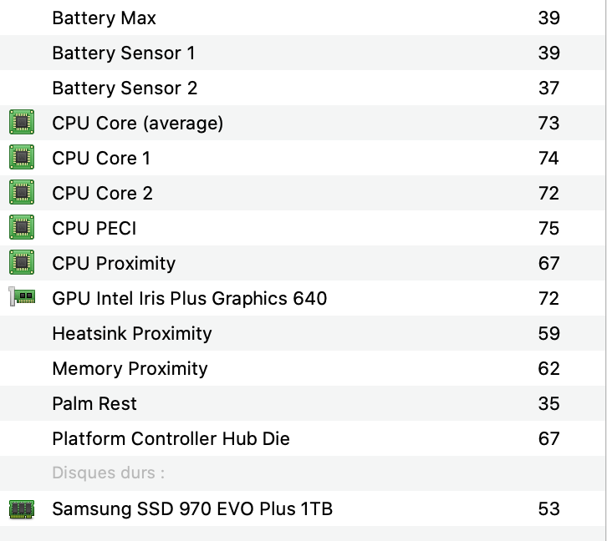Screen dimensions: 607x541
Task: Click the GPU Intel Iris graphics card icon
Action: (22, 297)
